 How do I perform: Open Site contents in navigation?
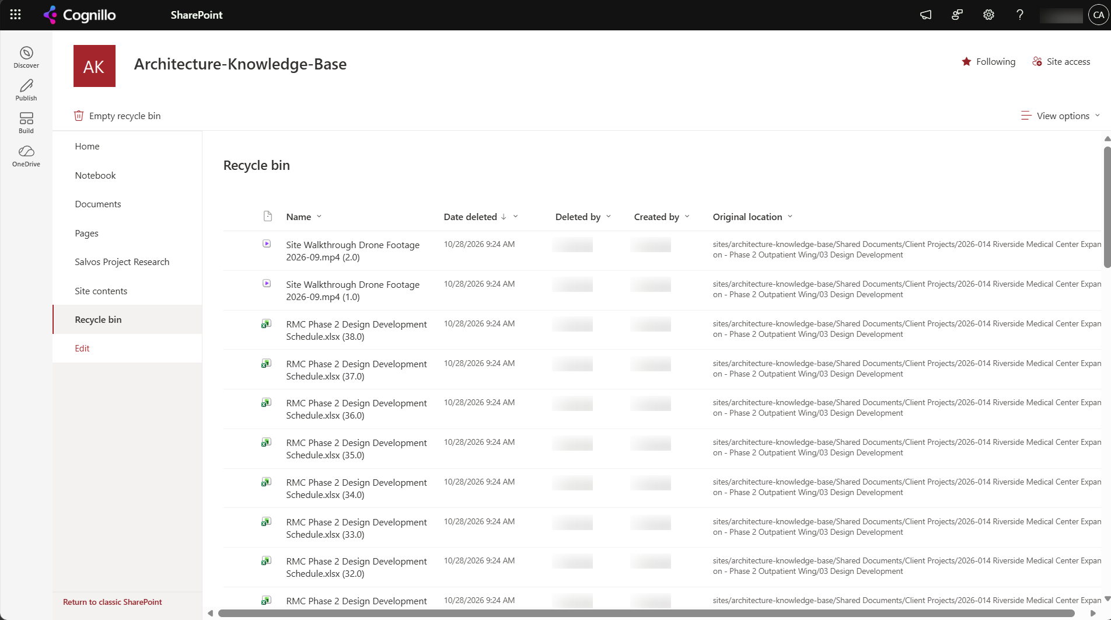click(101, 291)
